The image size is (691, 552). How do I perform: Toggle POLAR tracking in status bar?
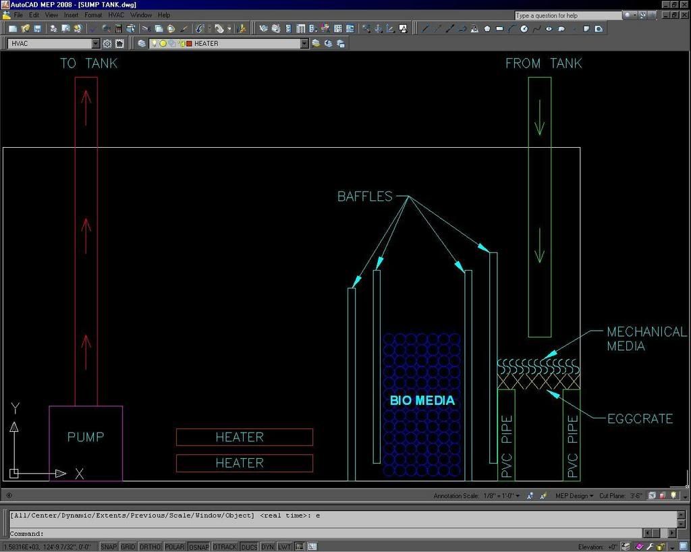[x=175, y=547]
